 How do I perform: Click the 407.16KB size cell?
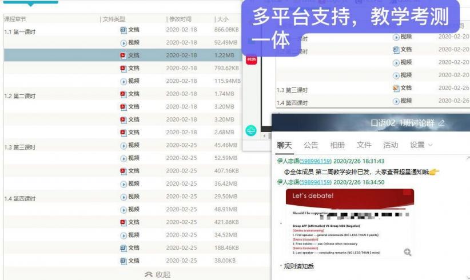point(226,171)
